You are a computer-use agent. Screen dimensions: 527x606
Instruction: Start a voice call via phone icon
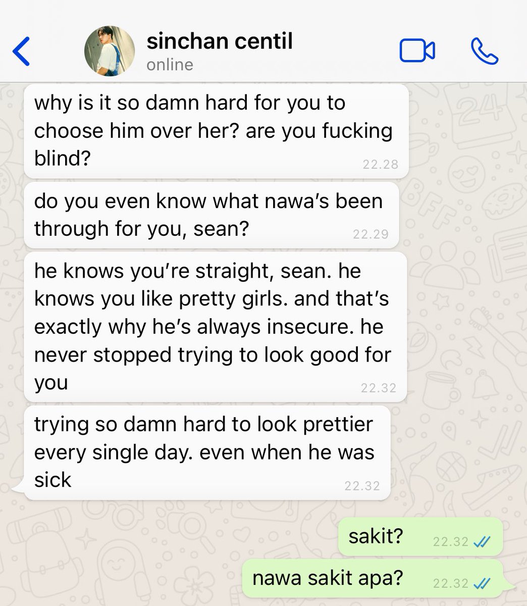(x=485, y=52)
